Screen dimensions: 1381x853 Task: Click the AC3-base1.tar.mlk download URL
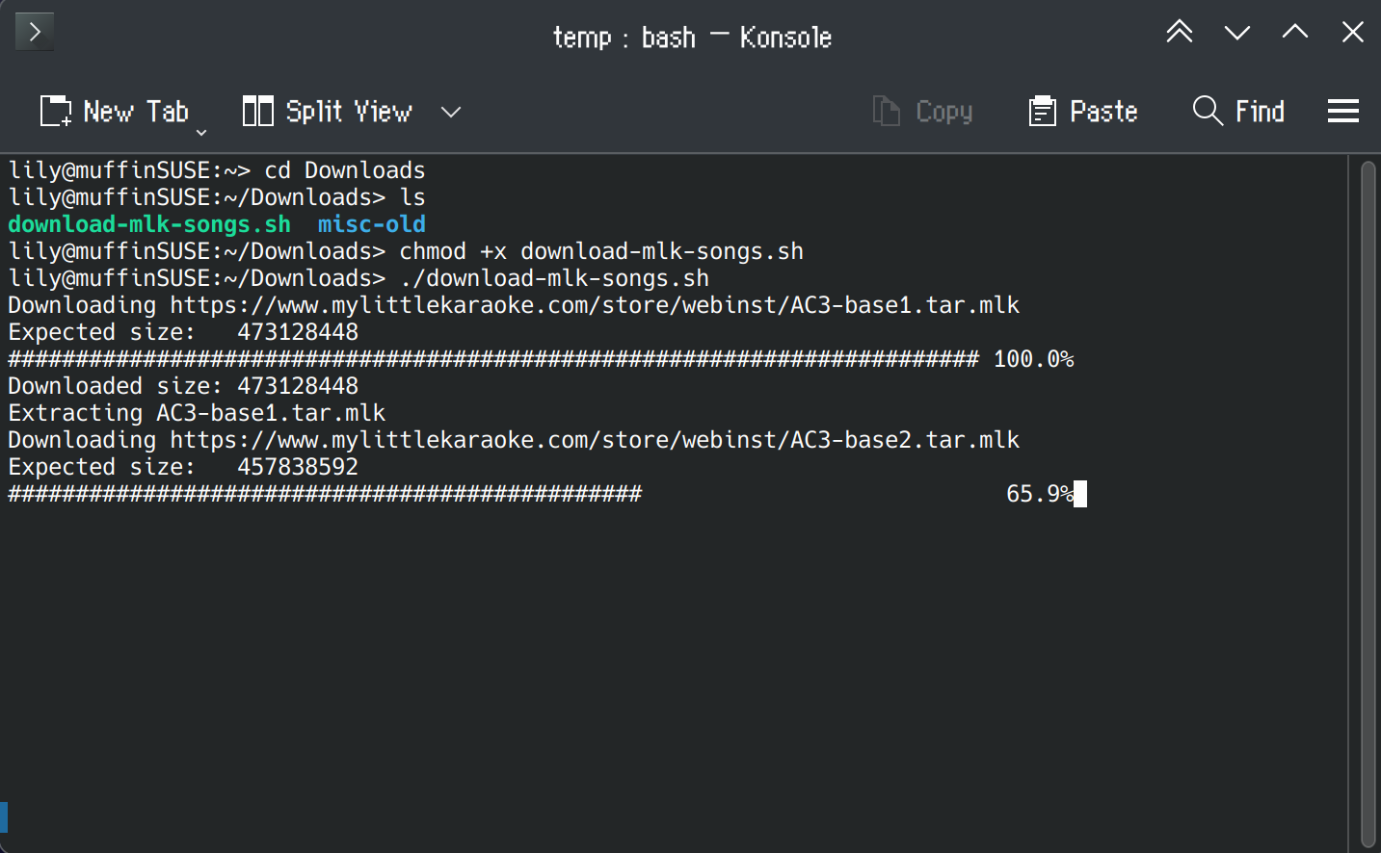(595, 305)
